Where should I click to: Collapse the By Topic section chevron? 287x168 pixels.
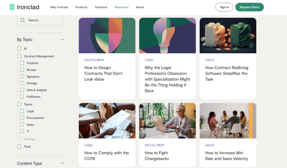click(62, 40)
